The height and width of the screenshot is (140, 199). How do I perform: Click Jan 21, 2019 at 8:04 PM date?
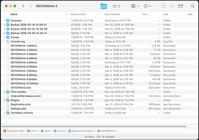[x=119, y=104]
